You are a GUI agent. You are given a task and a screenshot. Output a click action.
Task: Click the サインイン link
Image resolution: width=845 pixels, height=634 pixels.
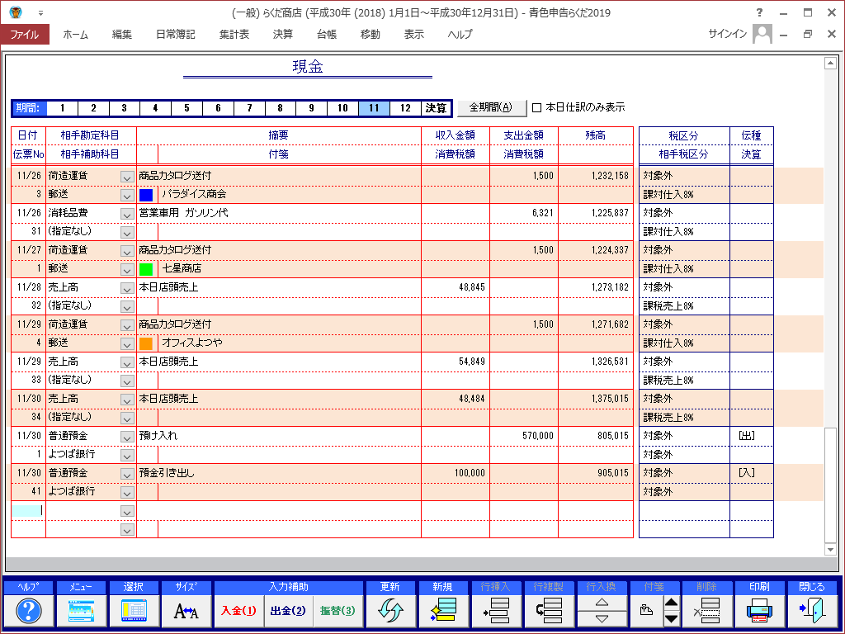728,34
